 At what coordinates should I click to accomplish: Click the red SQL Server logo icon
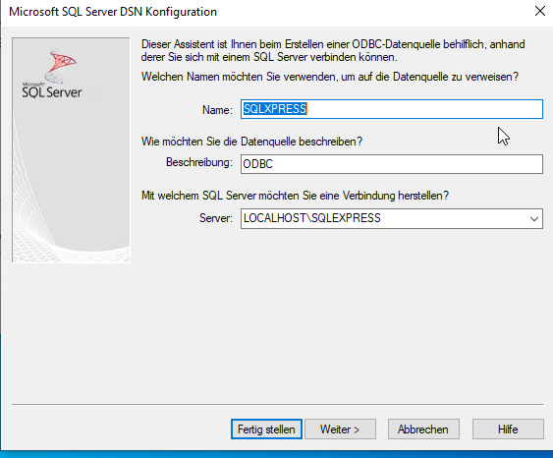(x=60, y=66)
